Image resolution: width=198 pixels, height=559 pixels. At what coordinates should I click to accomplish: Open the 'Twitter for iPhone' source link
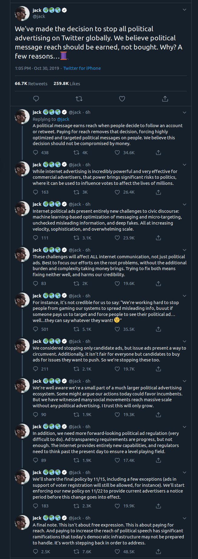point(82,68)
